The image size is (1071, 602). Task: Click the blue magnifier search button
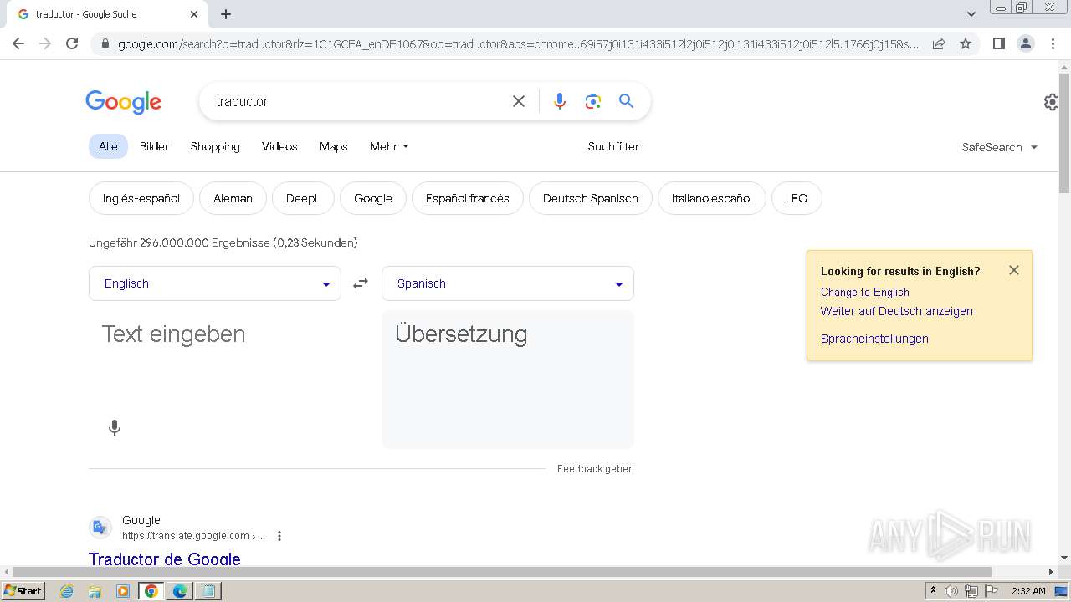(x=626, y=101)
